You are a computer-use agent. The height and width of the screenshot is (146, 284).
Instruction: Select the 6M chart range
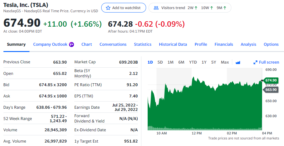tap(181, 62)
